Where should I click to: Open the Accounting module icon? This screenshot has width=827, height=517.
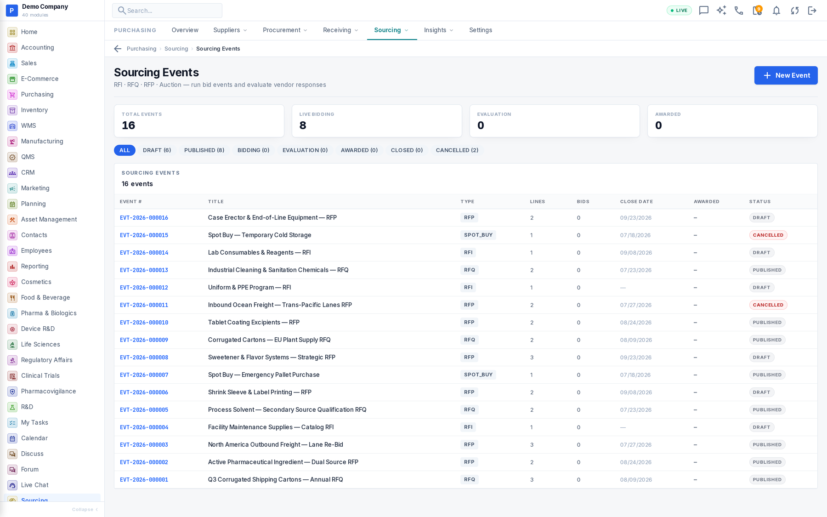point(12,48)
